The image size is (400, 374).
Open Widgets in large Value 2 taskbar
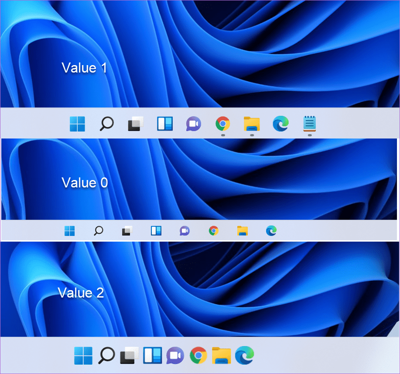coord(153,355)
